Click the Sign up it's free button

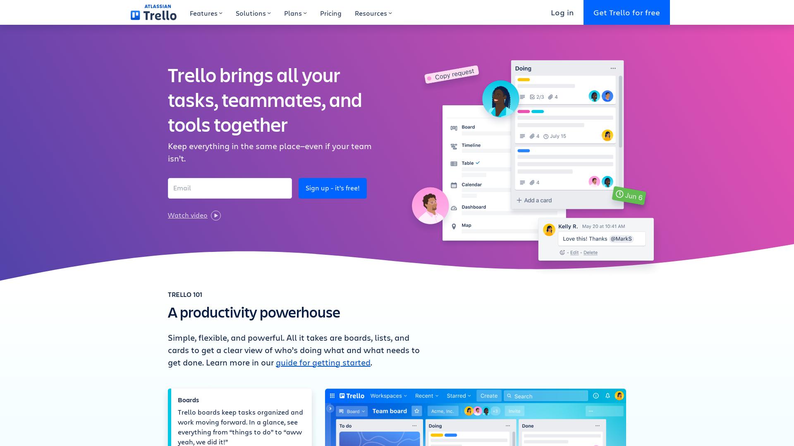coord(332,188)
